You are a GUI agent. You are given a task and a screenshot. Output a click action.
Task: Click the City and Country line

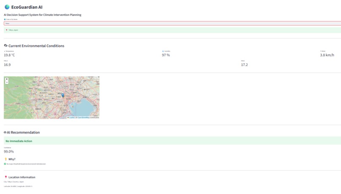pos(14,182)
